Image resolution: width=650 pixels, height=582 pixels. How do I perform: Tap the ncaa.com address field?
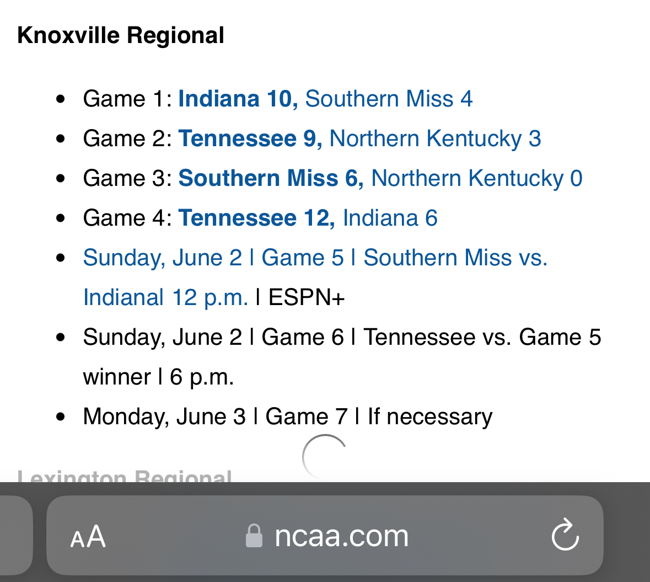point(341,536)
